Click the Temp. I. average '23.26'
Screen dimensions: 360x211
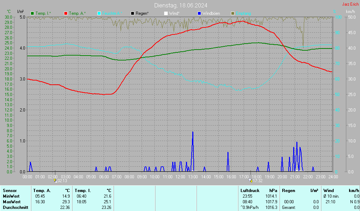click(x=107, y=207)
